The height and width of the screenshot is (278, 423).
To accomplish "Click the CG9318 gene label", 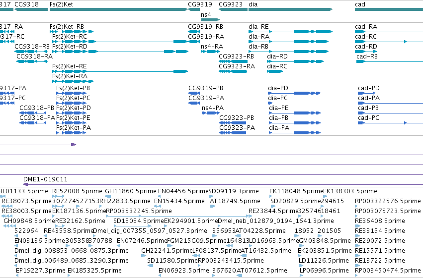I will click(x=26, y=4).
